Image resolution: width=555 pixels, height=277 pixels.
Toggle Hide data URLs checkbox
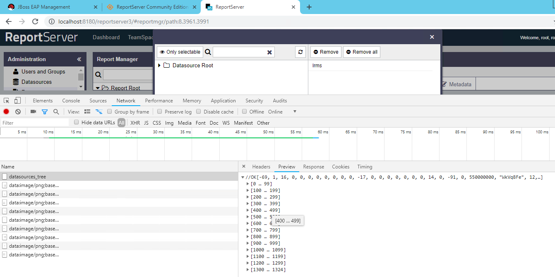77,122
